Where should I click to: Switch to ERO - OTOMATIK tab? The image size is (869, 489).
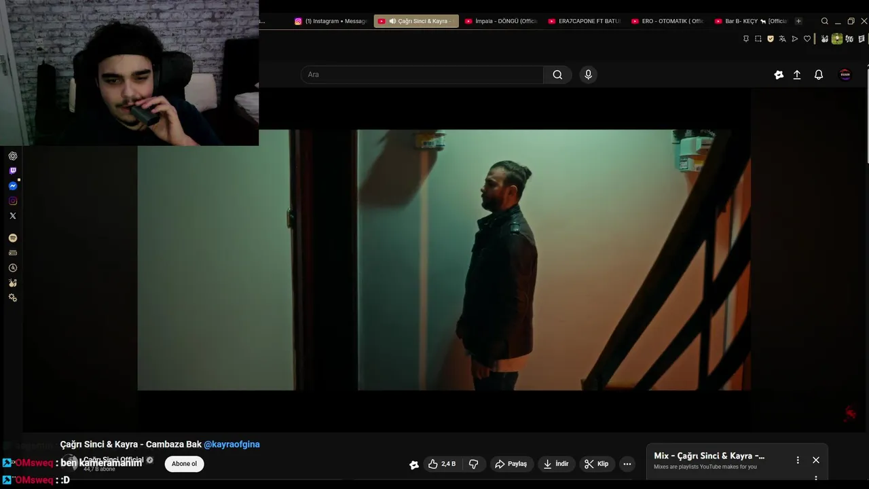coord(667,21)
